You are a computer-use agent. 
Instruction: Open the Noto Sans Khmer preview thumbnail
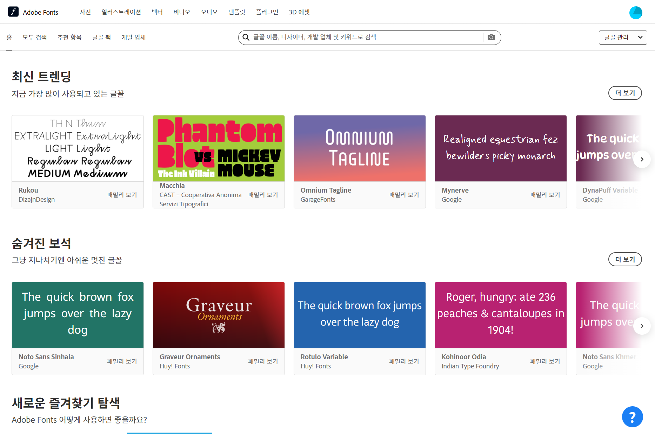click(x=609, y=315)
